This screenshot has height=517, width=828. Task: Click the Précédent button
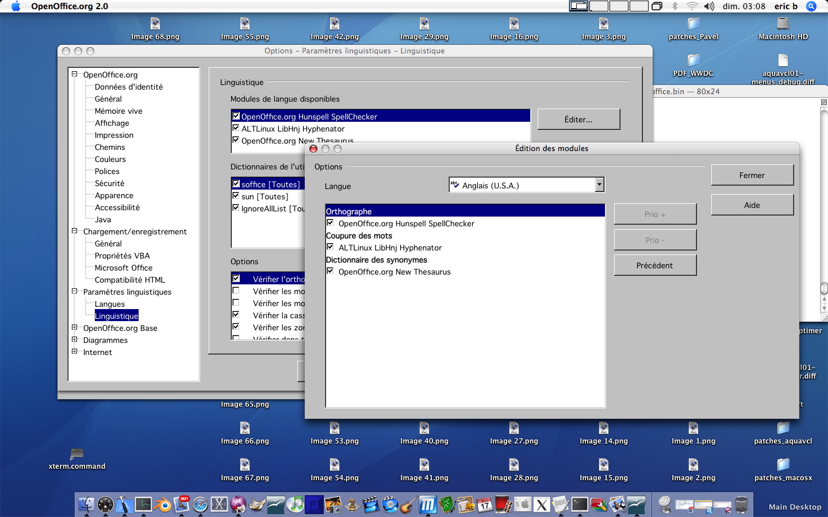pyautogui.click(x=654, y=265)
